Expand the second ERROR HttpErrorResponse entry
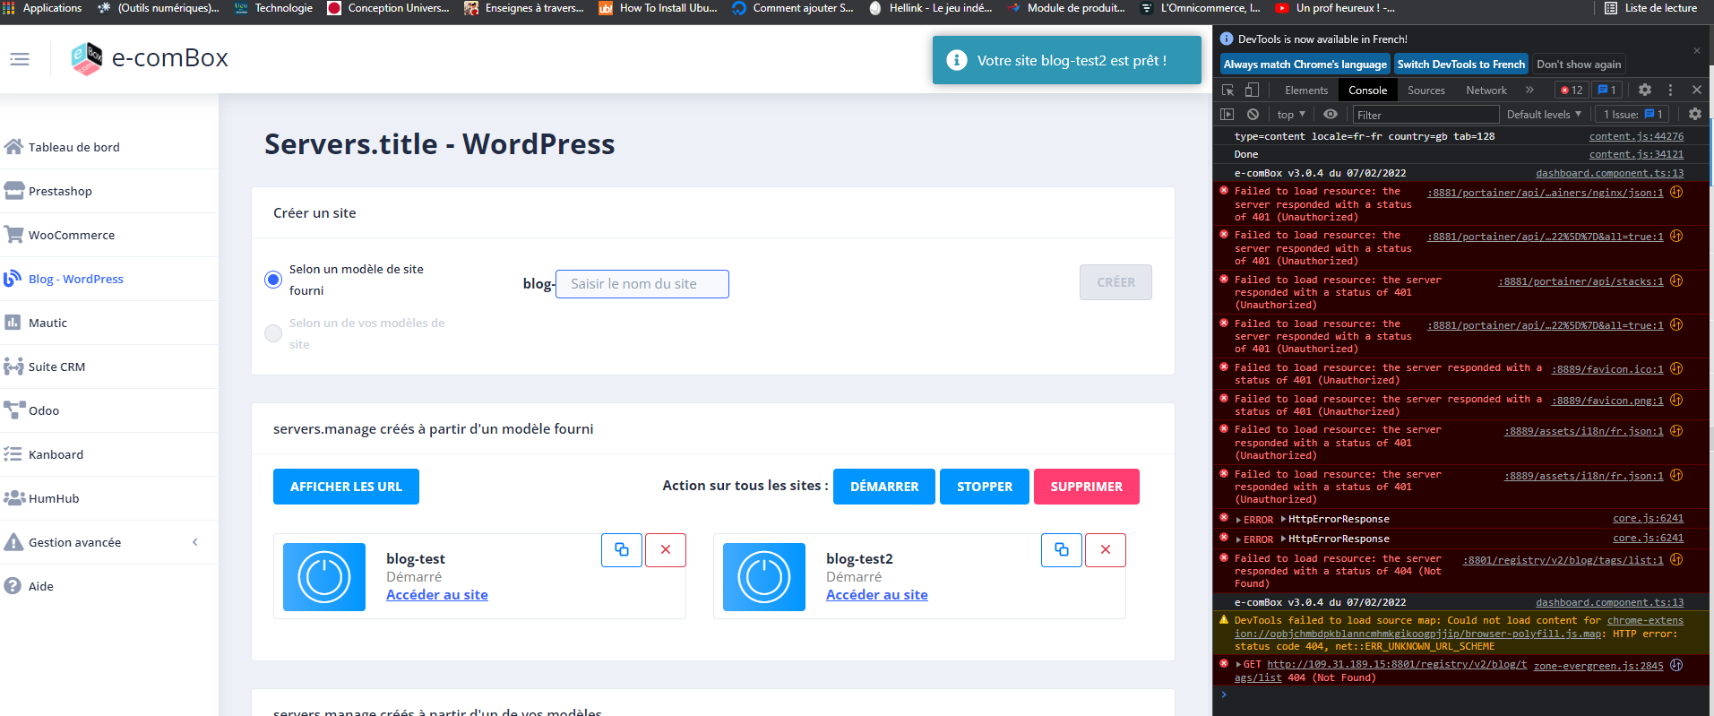This screenshot has width=1714, height=716. point(1239,539)
